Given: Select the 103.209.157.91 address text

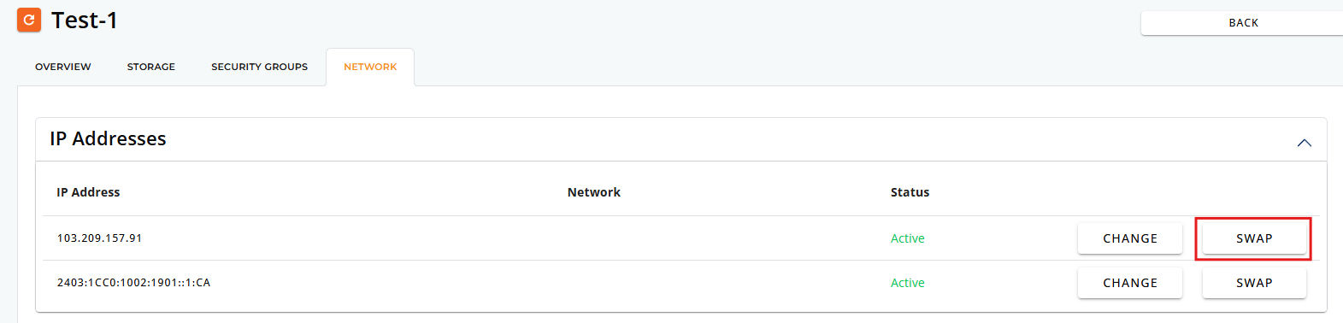Looking at the screenshot, I should (99, 238).
